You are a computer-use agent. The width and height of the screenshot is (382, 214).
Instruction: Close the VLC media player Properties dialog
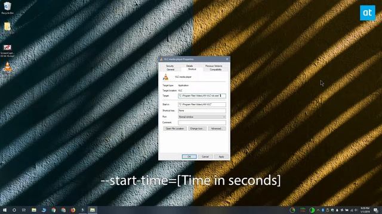[227, 59]
